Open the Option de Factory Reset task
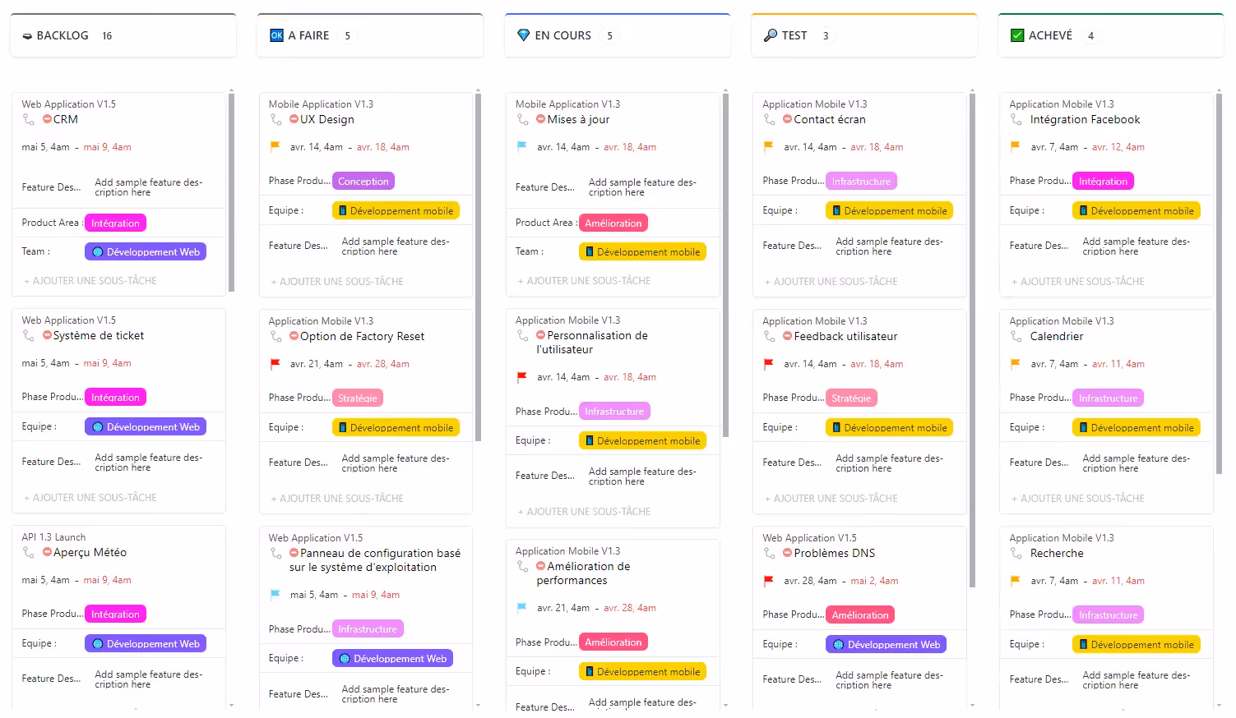Screen dimensions: 1236x718 coord(362,337)
